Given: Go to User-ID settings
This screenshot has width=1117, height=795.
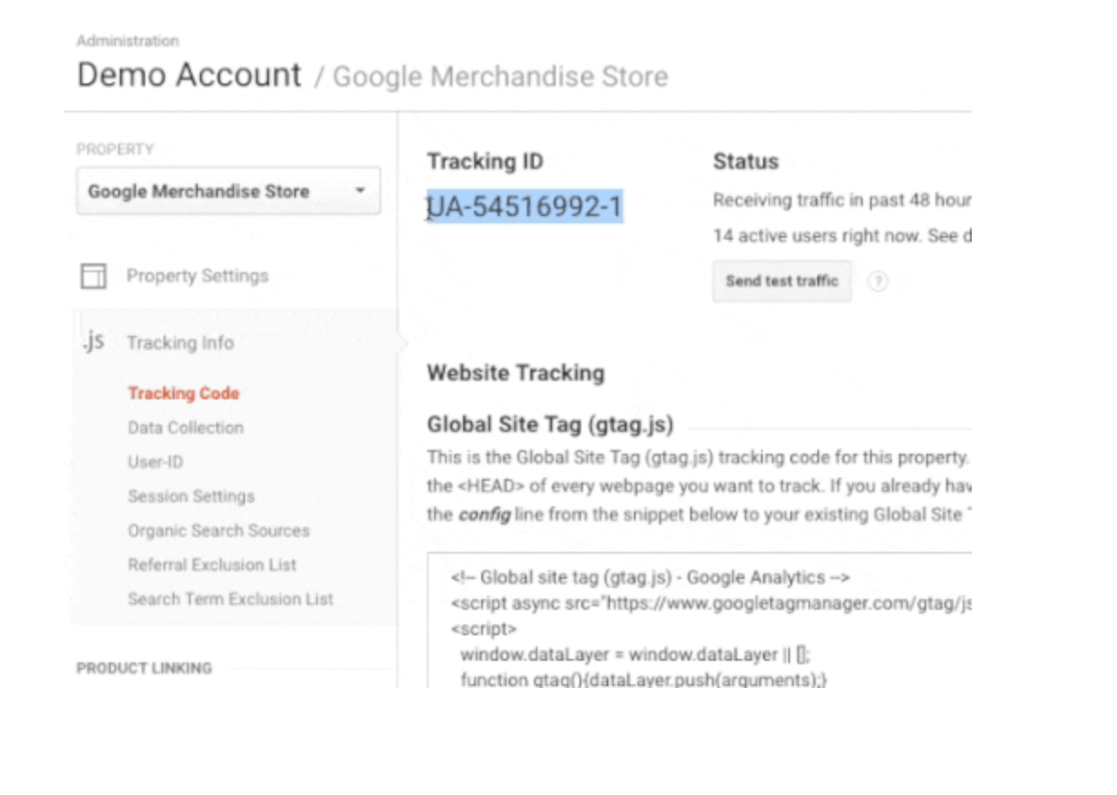Looking at the screenshot, I should coord(155,462).
